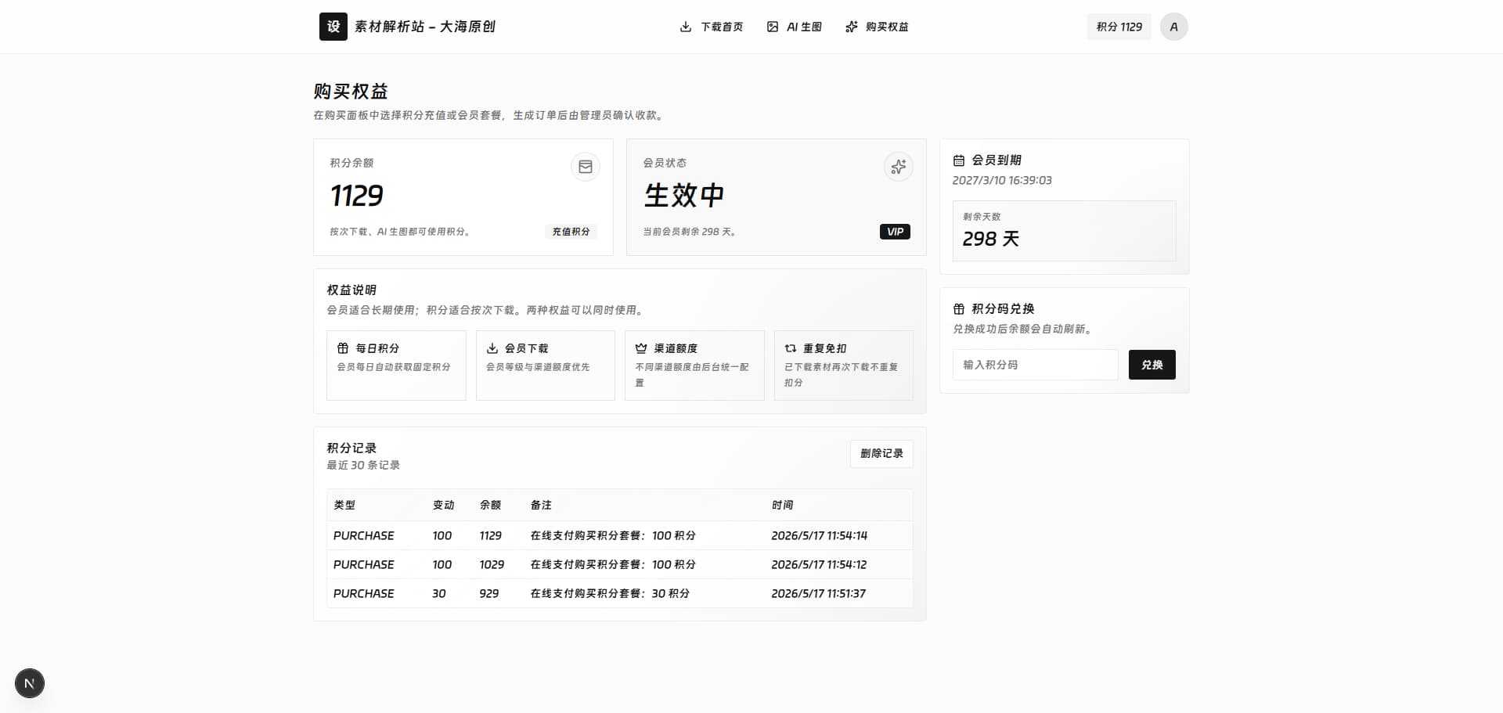Select the 渠道额度 benefit card
The image size is (1503, 713).
point(694,366)
